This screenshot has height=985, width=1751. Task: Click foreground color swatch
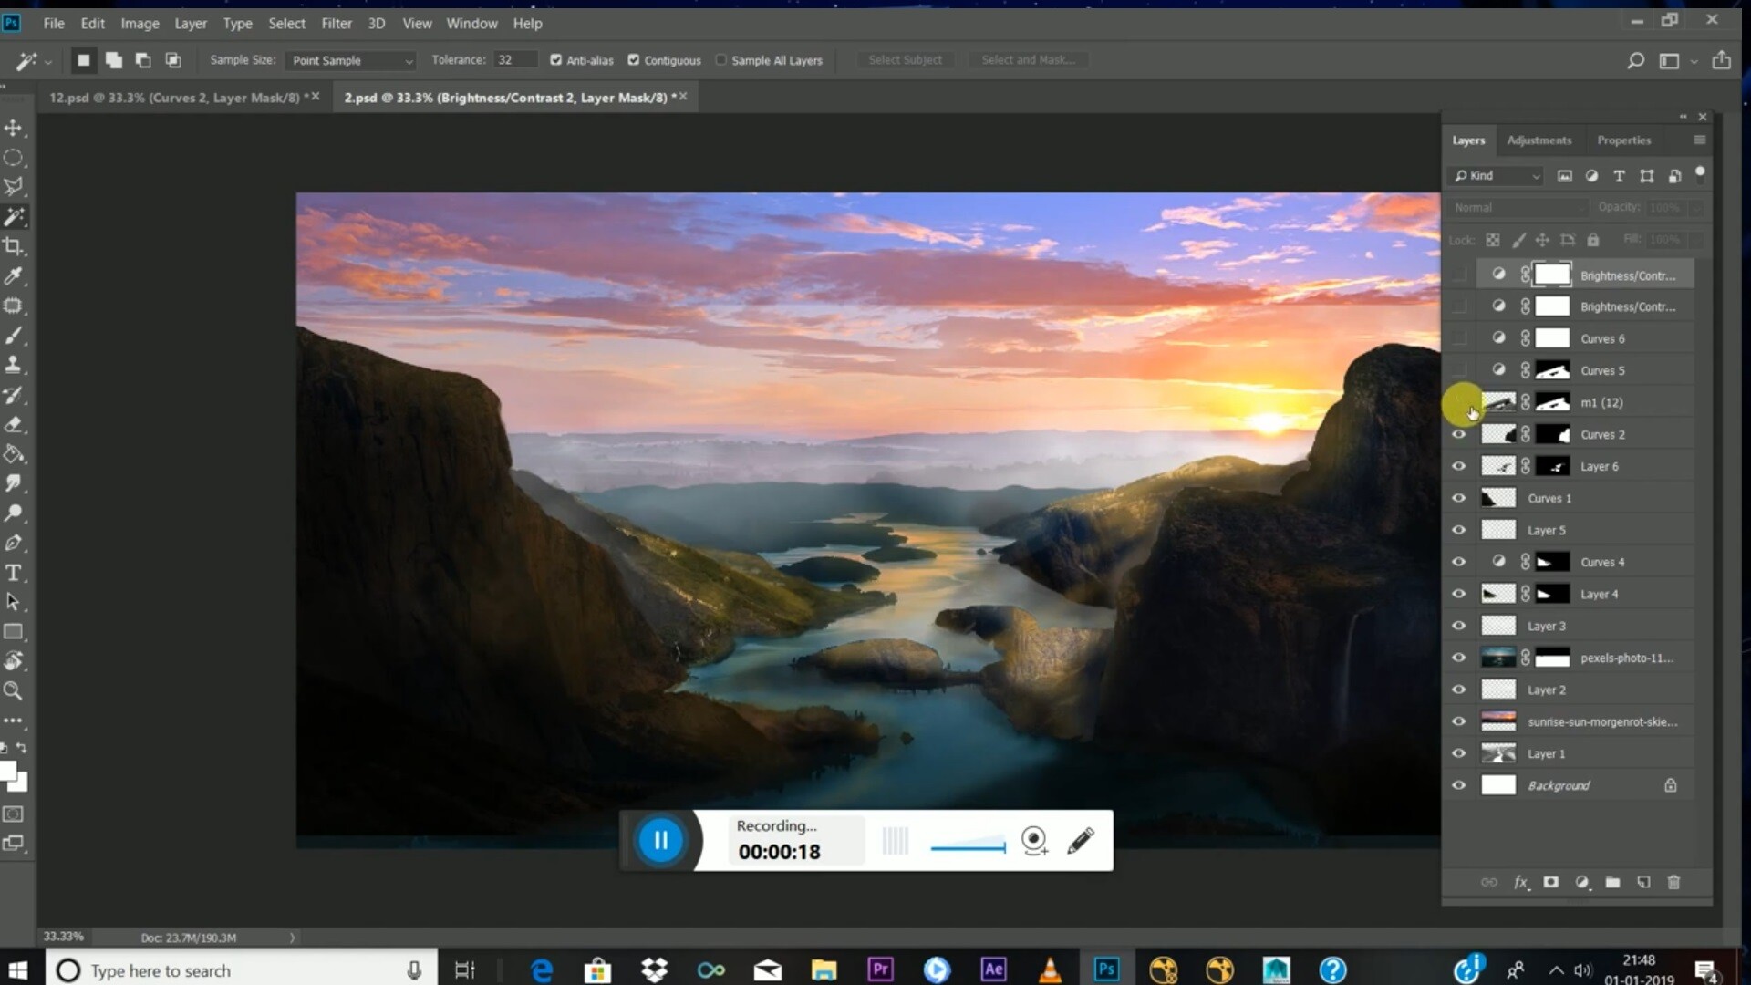[x=8, y=772]
